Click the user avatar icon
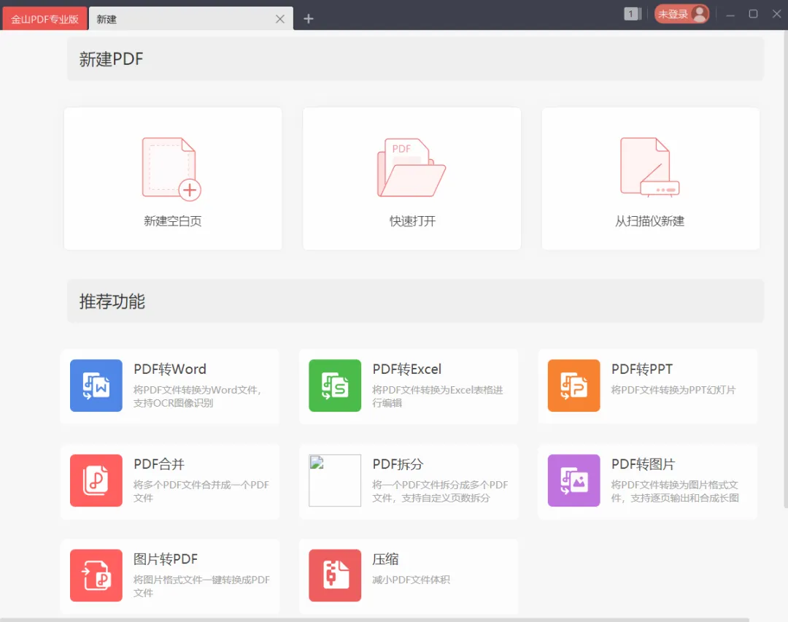The width and height of the screenshot is (788, 622). point(699,14)
